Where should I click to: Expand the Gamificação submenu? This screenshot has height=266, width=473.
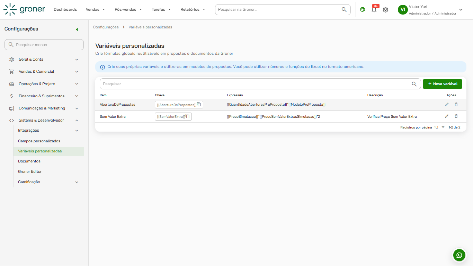pyautogui.click(x=77, y=182)
